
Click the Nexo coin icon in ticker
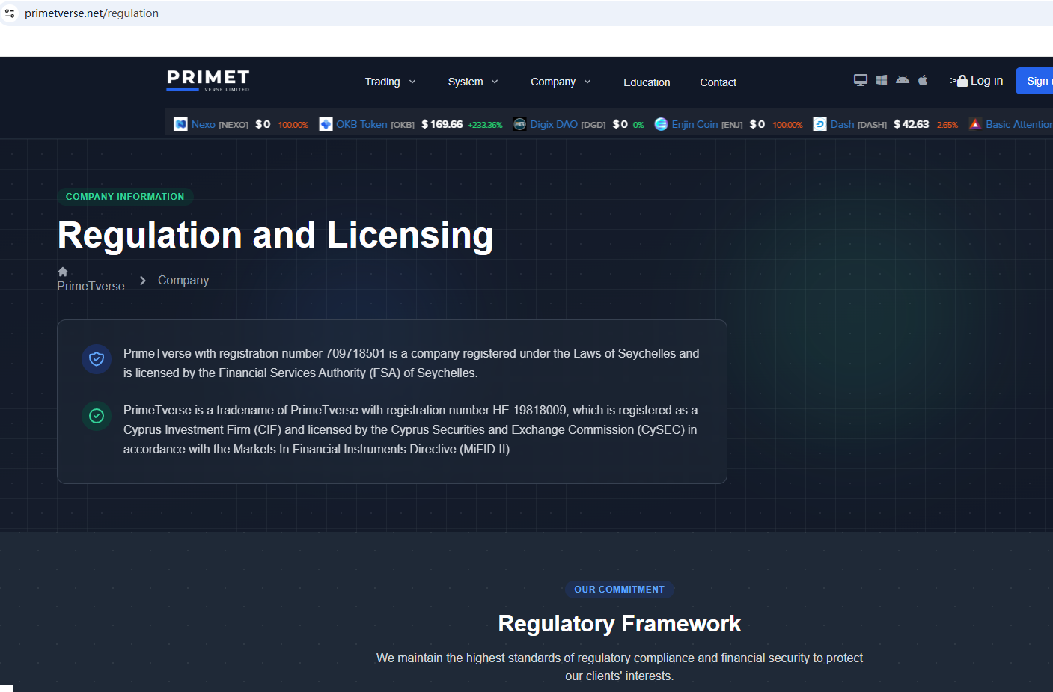180,124
